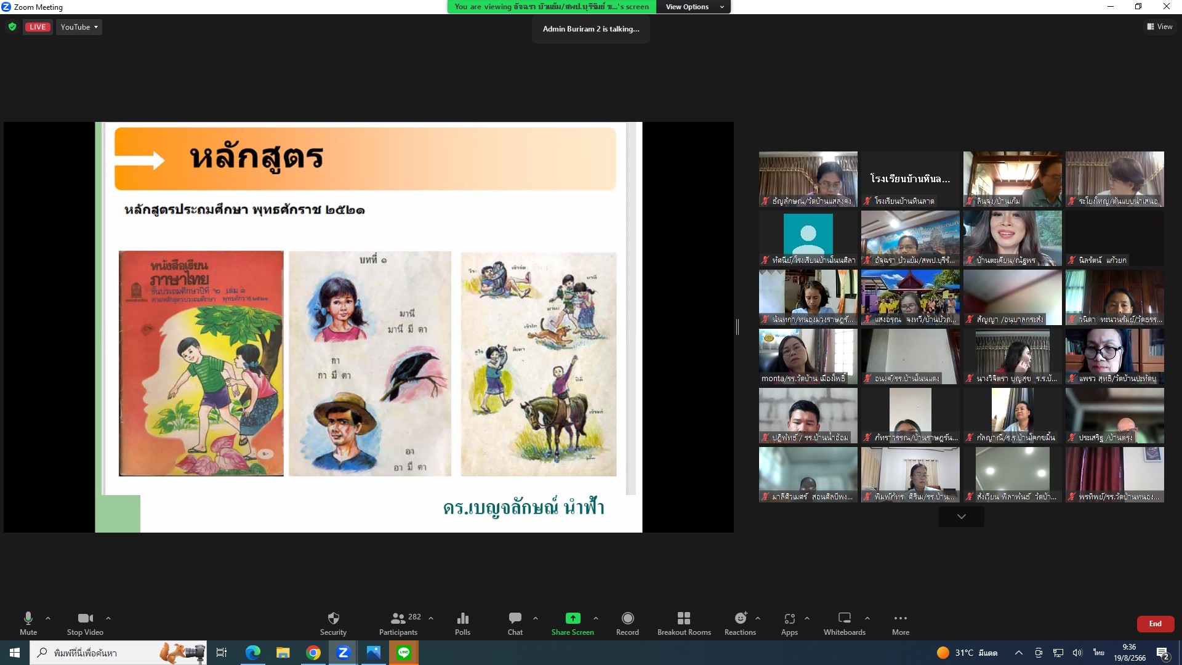The image size is (1182, 665).
Task: Change layout with View button
Action: point(1160,26)
